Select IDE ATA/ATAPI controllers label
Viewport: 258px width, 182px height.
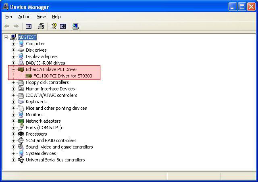[x=51, y=95]
